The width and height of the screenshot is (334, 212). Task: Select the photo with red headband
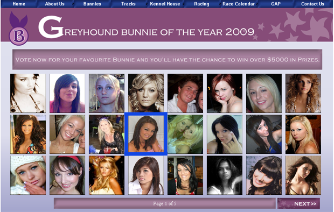[x=67, y=175]
